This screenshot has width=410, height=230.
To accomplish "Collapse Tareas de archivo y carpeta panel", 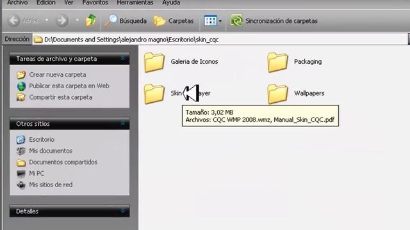I will [123, 58].
